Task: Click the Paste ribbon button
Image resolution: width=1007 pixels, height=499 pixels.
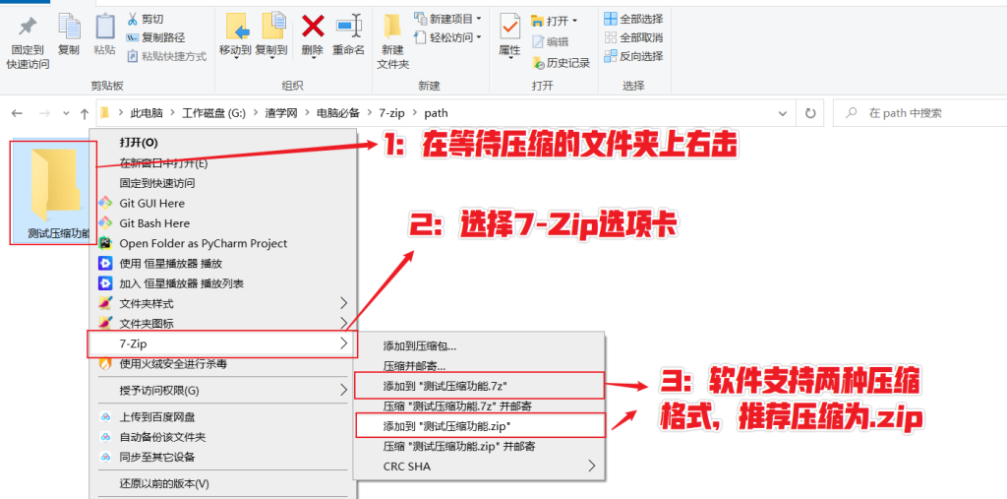Action: (104, 36)
